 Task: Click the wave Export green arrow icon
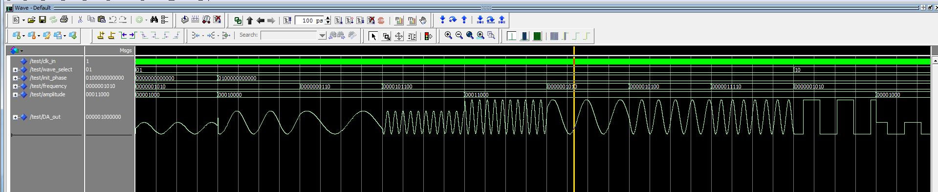73,35
